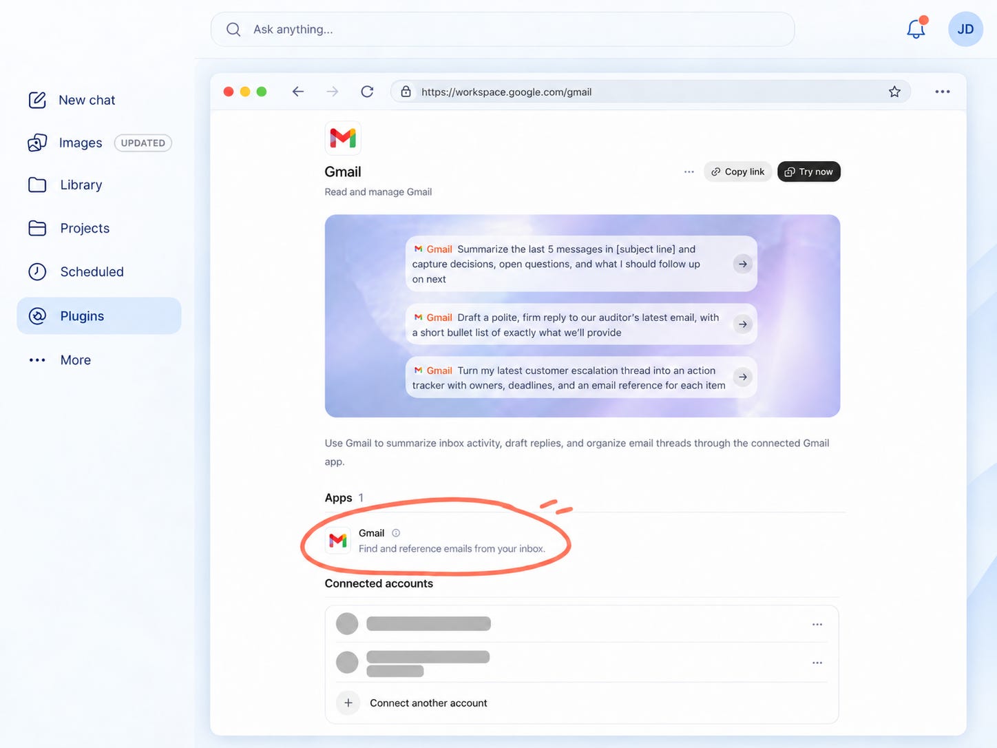Open the browser three-dots menu

click(943, 92)
